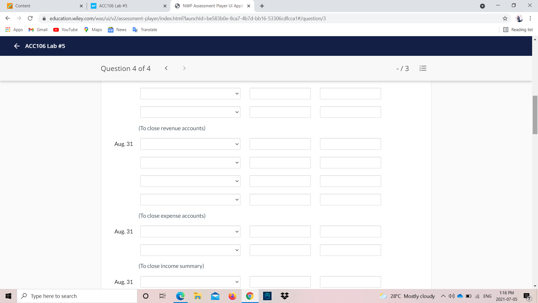Open Dropbox from the taskbar
Viewport: 538px width, 303px height.
pos(285,296)
